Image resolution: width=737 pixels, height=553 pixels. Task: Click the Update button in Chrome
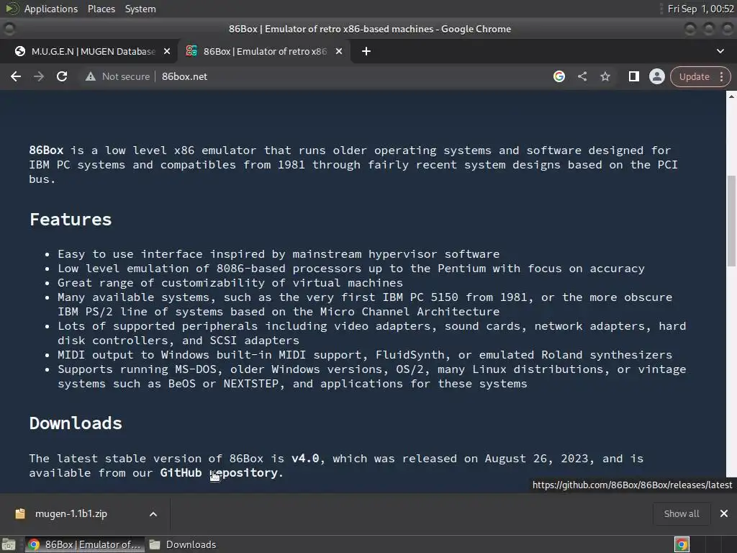coord(695,76)
